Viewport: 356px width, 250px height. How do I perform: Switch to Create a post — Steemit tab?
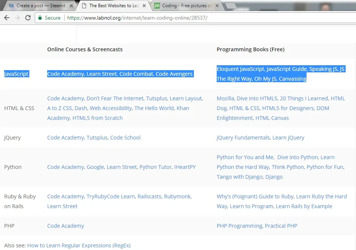click(41, 6)
